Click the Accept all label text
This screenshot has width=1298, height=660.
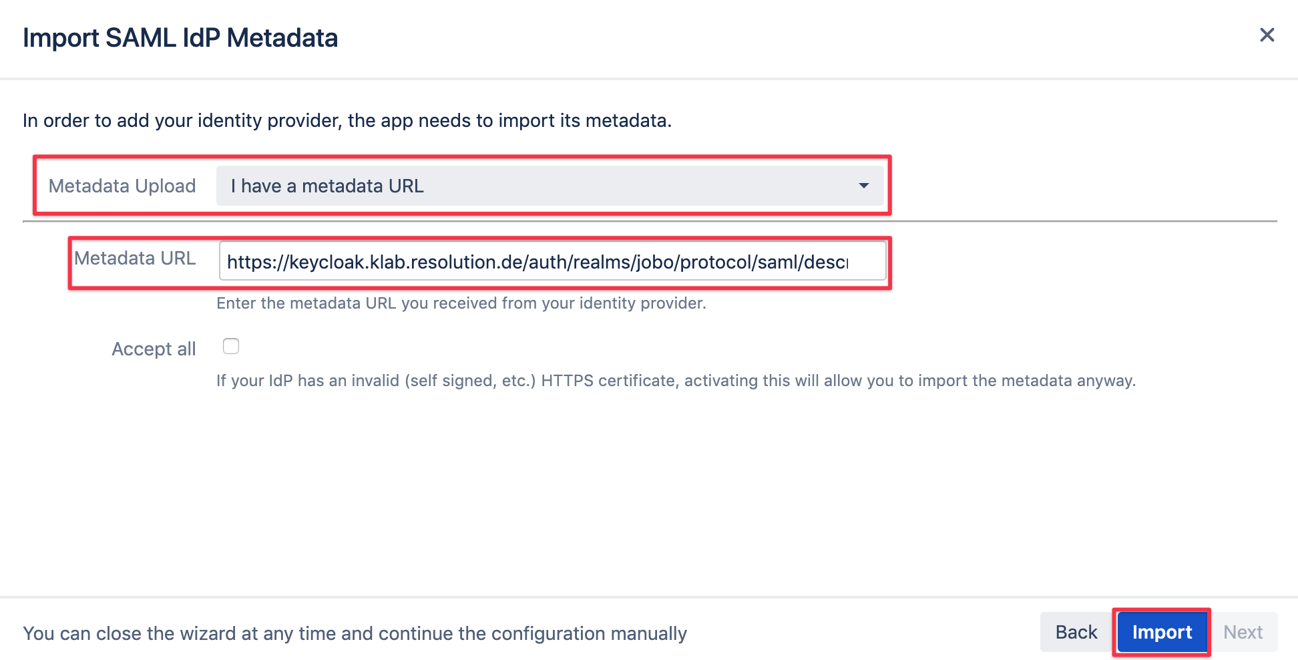pos(154,349)
